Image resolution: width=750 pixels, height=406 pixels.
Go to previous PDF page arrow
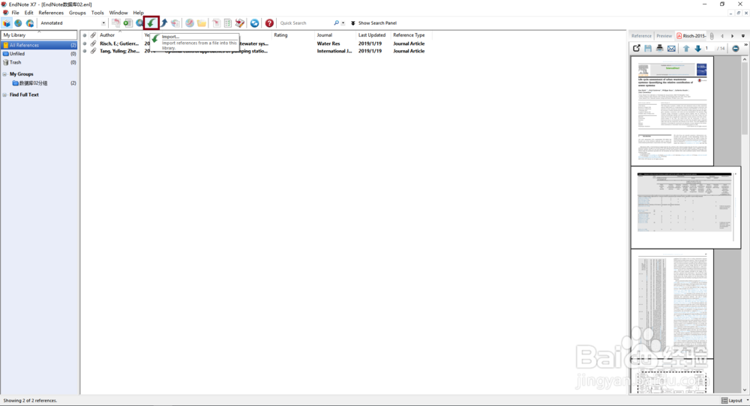(686, 48)
